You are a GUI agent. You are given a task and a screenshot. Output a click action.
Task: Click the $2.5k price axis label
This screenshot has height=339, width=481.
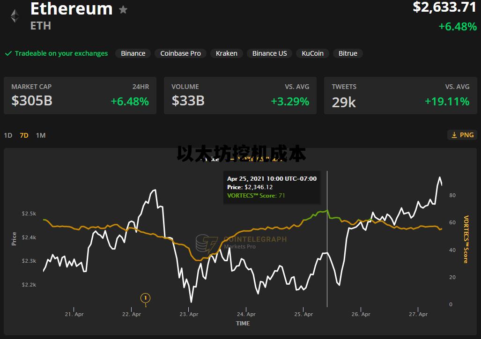click(x=29, y=214)
